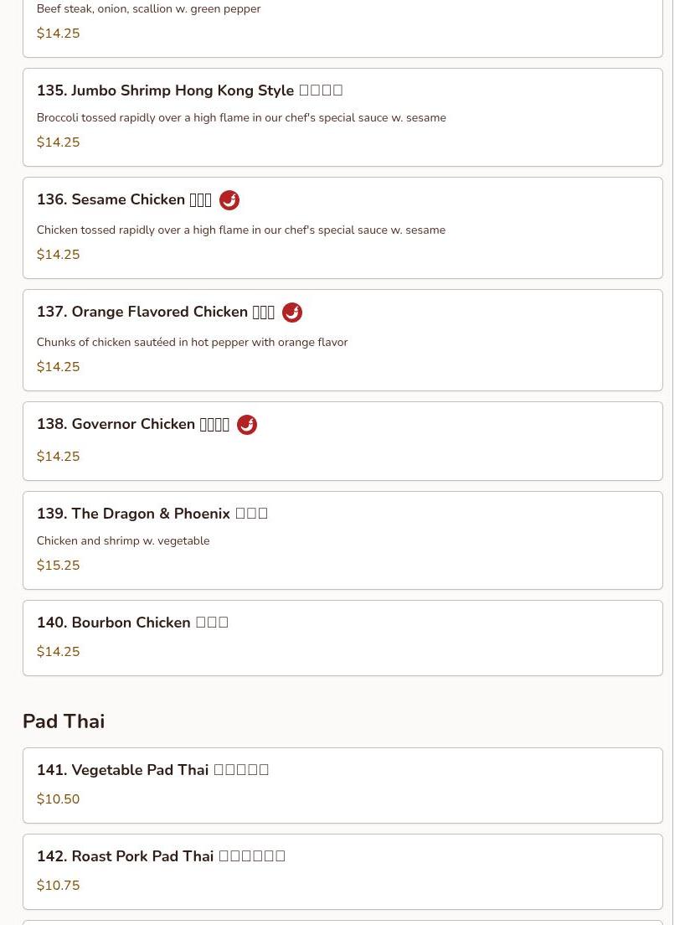Click the Broccoli tossed rapidly description

click(241, 117)
